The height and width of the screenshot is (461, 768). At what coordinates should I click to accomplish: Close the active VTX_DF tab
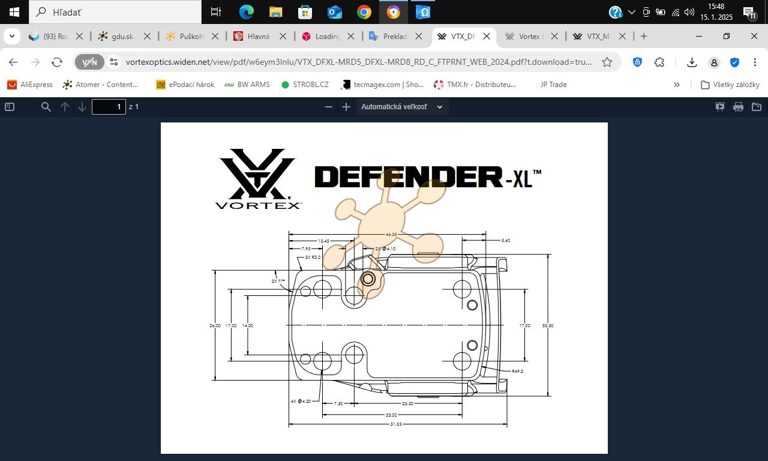[487, 36]
